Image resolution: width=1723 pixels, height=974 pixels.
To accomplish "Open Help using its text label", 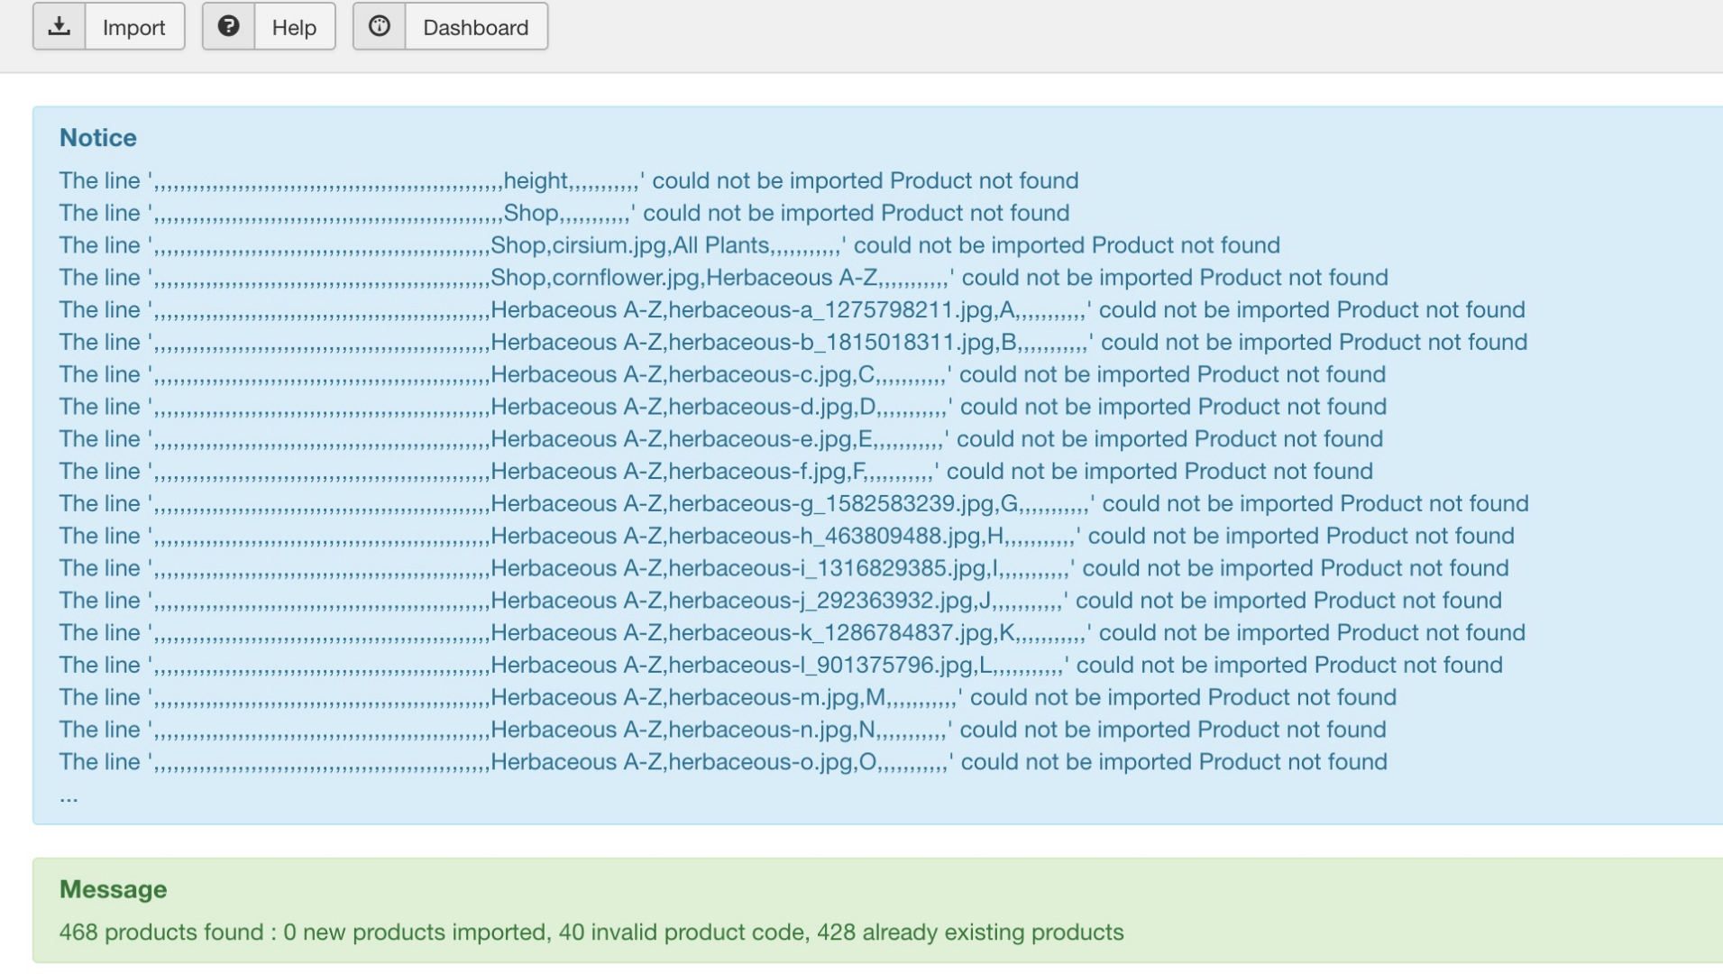I will point(294,28).
